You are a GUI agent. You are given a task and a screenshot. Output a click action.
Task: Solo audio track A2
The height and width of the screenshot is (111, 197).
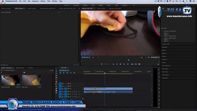72,94
